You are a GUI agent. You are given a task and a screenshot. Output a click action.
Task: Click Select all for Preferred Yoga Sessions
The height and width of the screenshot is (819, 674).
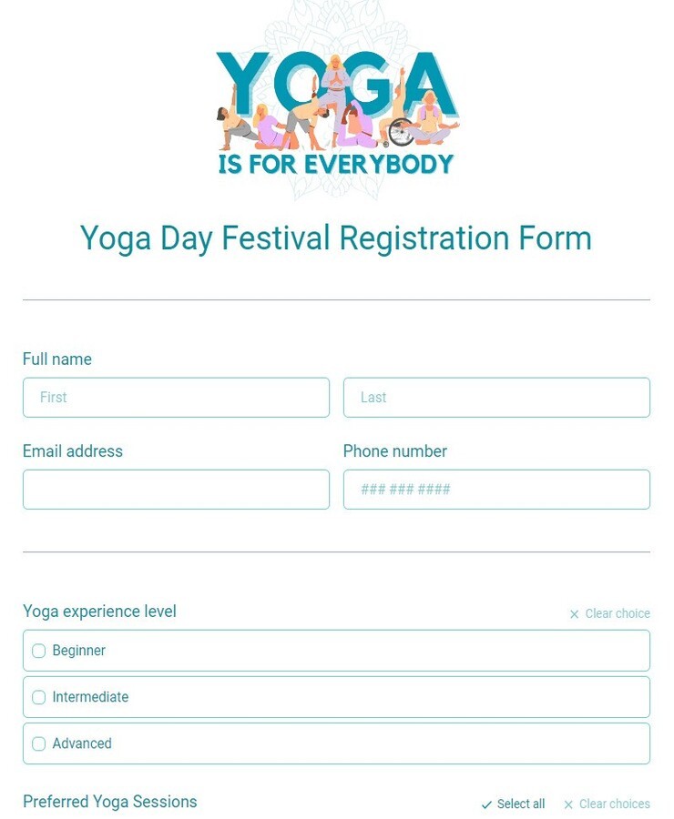click(519, 804)
